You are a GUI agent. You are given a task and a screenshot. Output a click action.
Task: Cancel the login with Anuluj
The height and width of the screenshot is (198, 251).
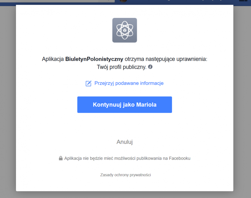[x=125, y=142]
